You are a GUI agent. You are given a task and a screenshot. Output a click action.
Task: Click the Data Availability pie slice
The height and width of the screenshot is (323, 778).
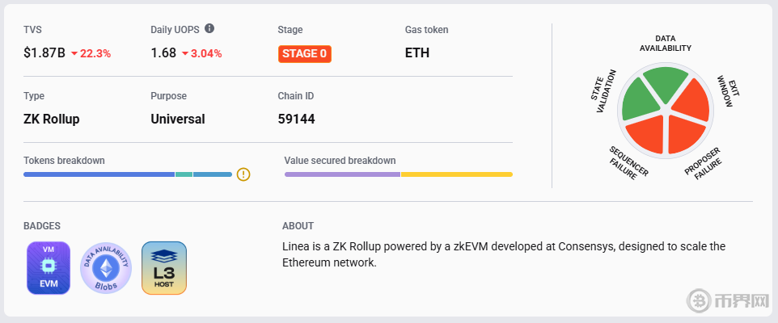pos(667,83)
